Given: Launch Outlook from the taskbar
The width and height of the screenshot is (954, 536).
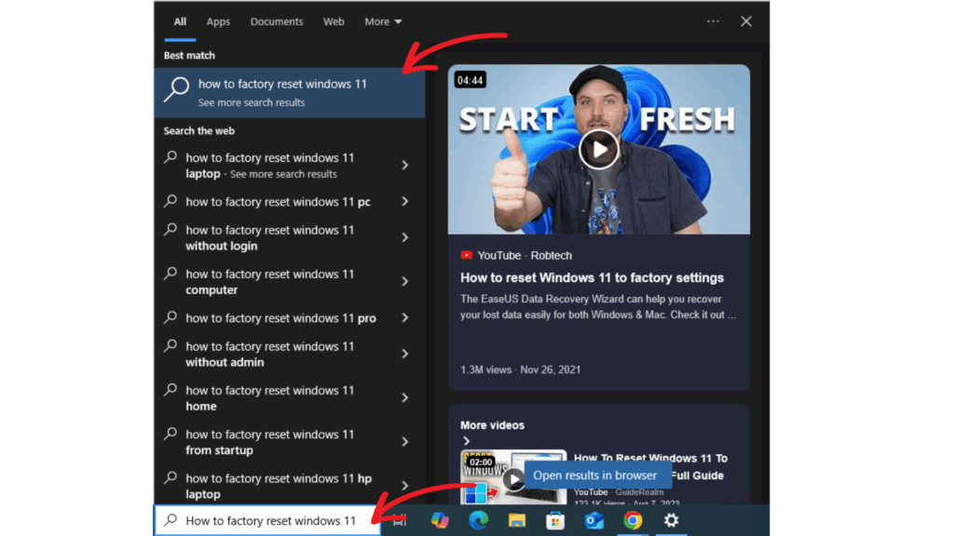Looking at the screenshot, I should pyautogui.click(x=594, y=521).
